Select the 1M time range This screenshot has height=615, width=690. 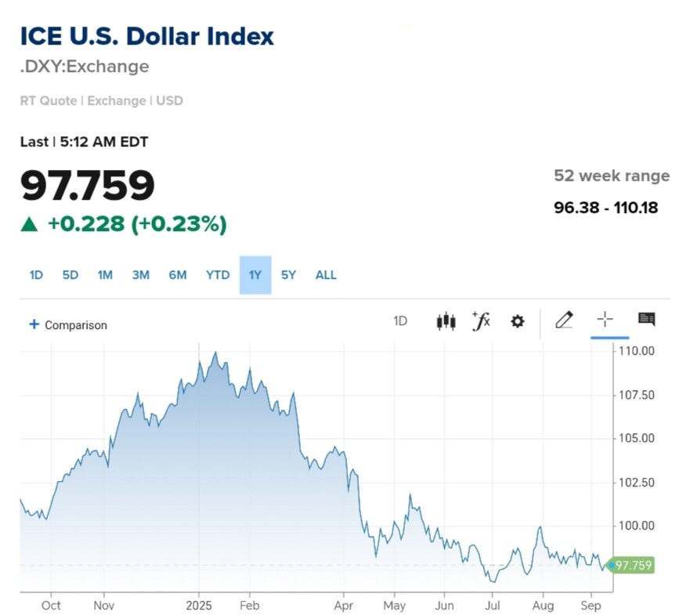(x=105, y=275)
